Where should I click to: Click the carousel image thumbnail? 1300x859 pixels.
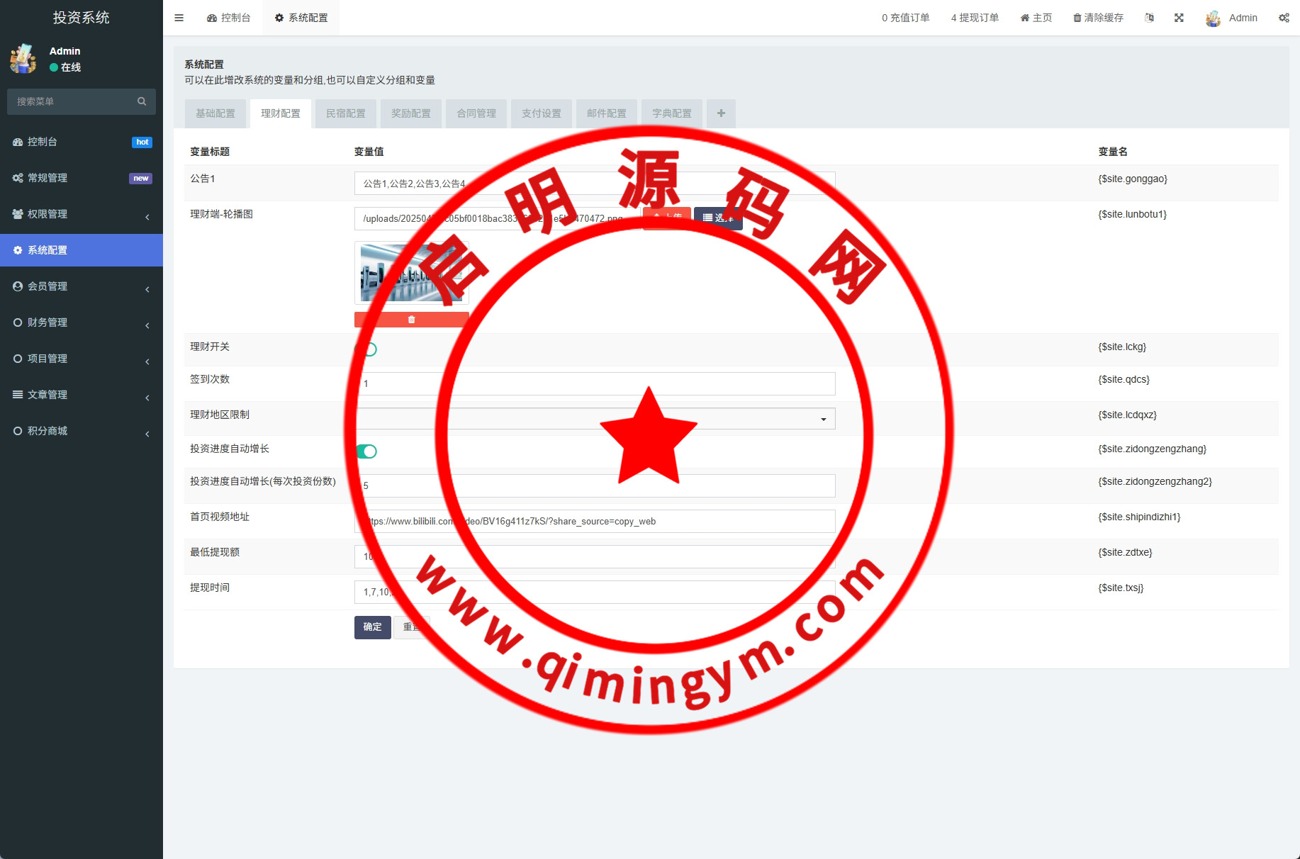[x=411, y=273]
